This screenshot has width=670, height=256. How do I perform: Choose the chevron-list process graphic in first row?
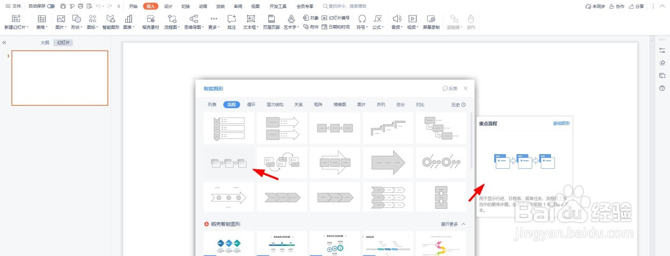(x=229, y=128)
